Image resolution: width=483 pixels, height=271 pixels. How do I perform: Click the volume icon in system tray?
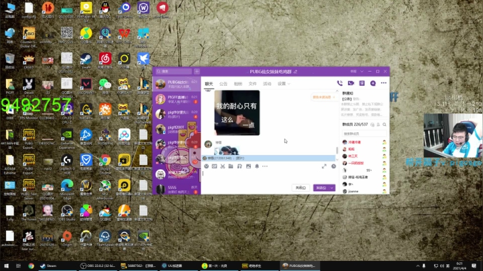pyautogui.click(x=441, y=266)
